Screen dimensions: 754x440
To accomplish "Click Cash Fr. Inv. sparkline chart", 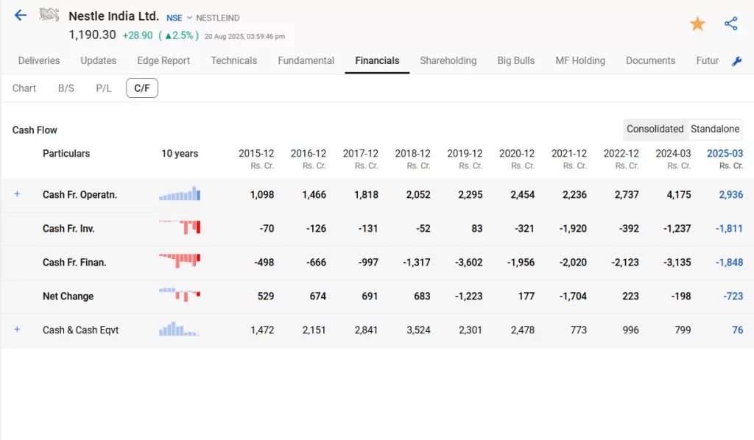I will [x=180, y=227].
